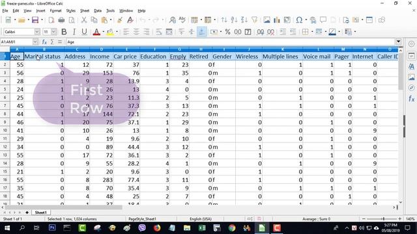The image size is (417, 234).
Task: Click the Save document icon
Action: 35,20
